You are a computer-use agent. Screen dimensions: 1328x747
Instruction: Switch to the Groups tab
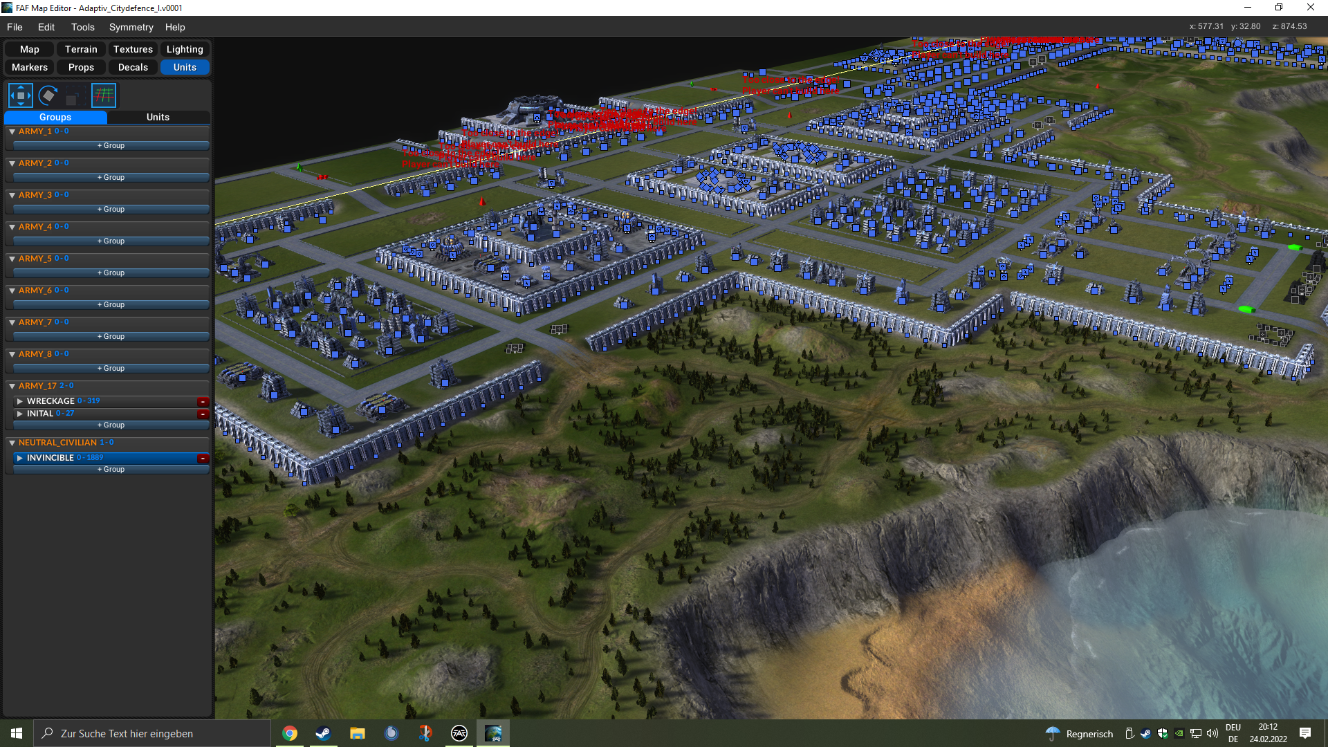click(55, 117)
